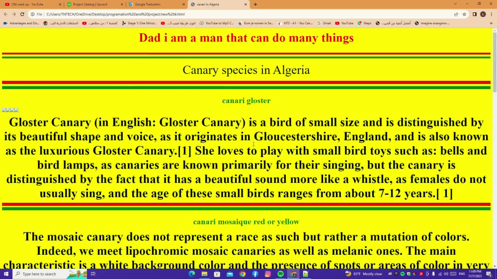This screenshot has width=497, height=279.
Task: Open the Kom je wonen in Se... bookmark
Action: (x=256, y=23)
